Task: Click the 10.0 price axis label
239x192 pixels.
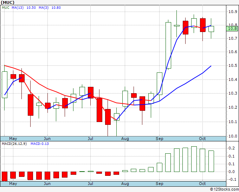Action: click(x=233, y=136)
